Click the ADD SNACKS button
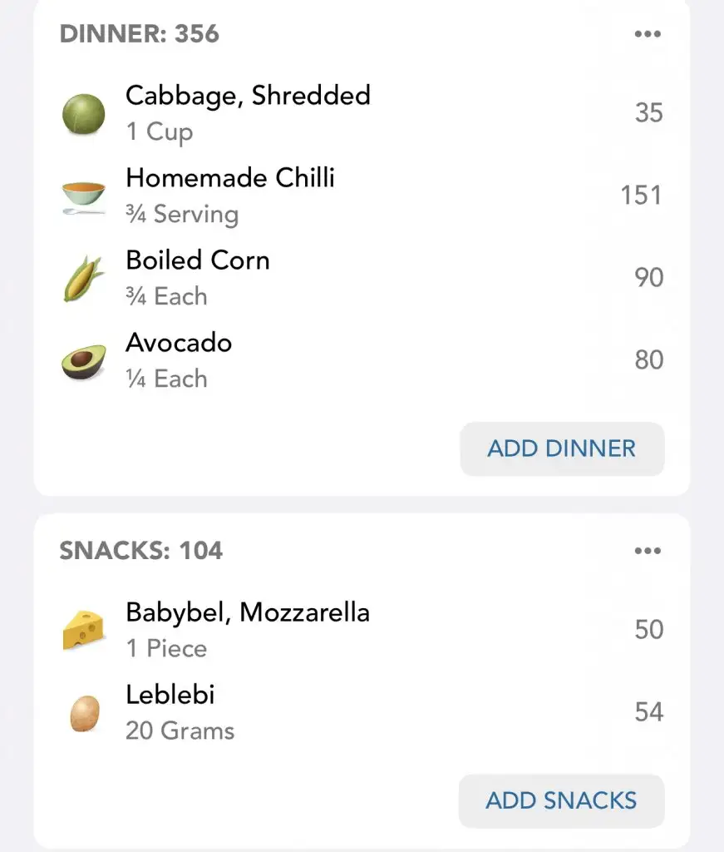The height and width of the screenshot is (852, 724). (x=561, y=801)
